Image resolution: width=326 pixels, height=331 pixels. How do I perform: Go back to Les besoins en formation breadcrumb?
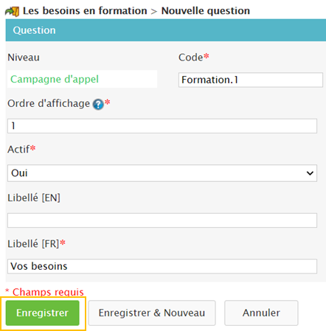[85, 11]
